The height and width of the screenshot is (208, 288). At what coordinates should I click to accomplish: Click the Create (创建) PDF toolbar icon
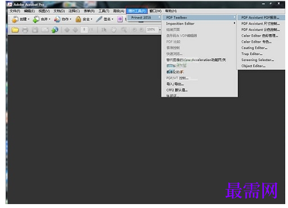coord(15,19)
